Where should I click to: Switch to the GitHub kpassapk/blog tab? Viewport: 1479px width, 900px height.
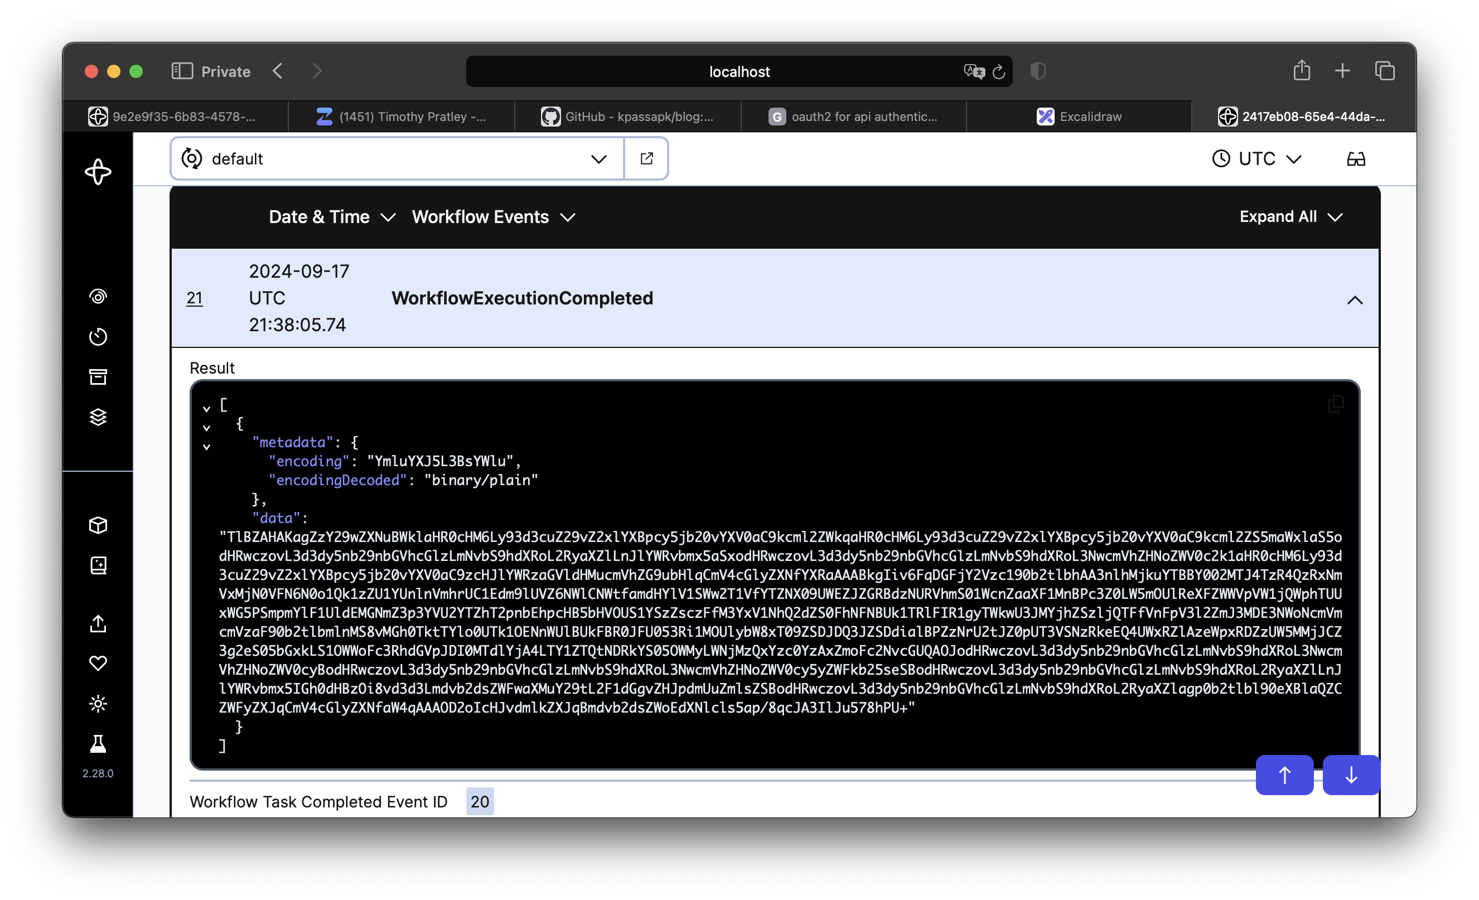[627, 117]
